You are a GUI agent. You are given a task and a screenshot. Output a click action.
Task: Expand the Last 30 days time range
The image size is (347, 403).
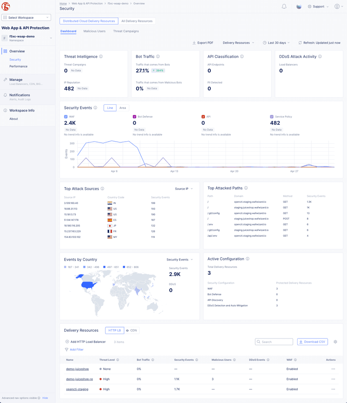(276, 43)
